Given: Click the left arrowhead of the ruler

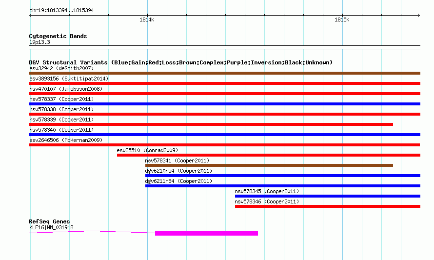Looking at the screenshot, I should click(30, 15).
